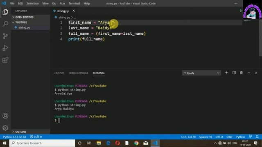Click string.py in the breadcrumb
The height and width of the screenshot is (147, 262).
tap(64, 17)
